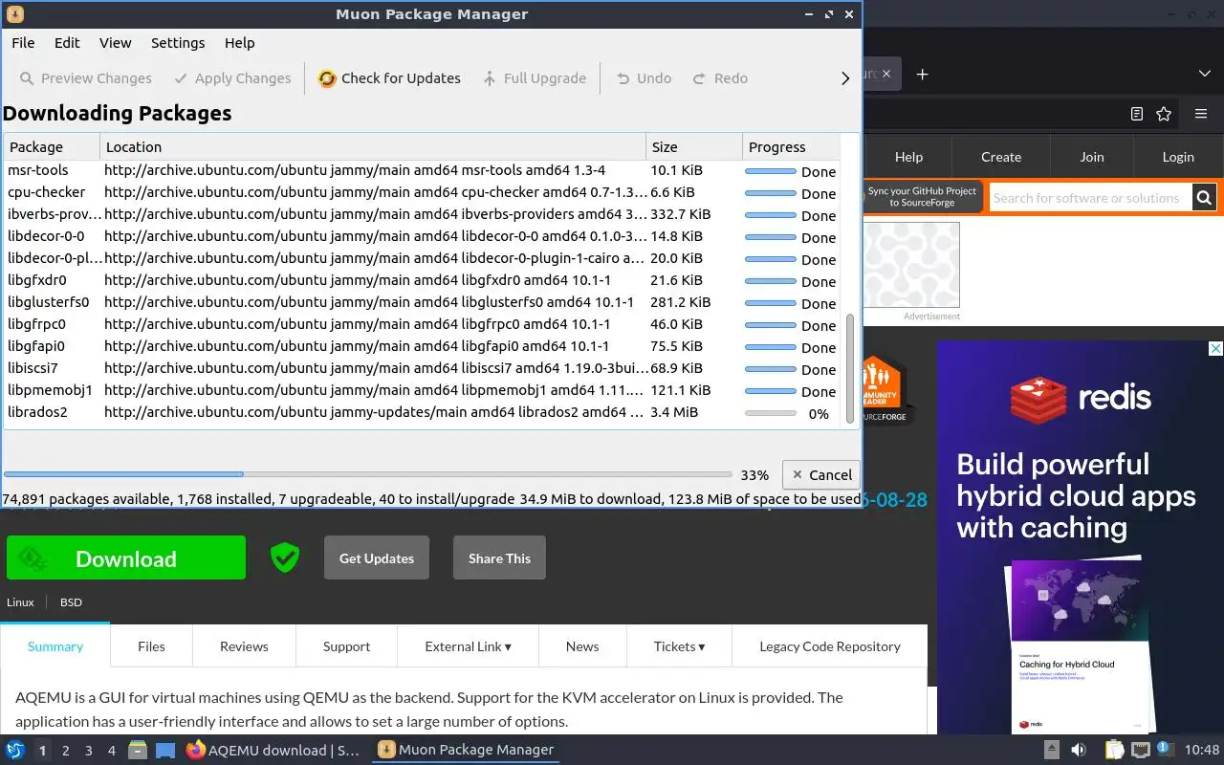Open the Support tab on SourceForge page
Image resolution: width=1224 pixels, height=765 pixels.
346,646
